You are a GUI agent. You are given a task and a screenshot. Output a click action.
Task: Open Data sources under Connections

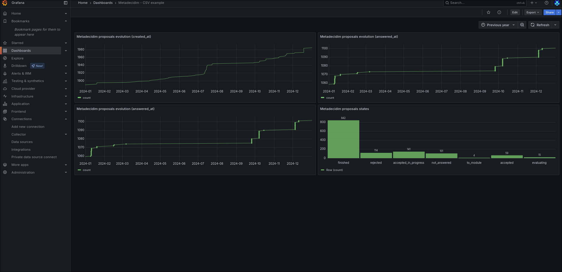(x=22, y=142)
